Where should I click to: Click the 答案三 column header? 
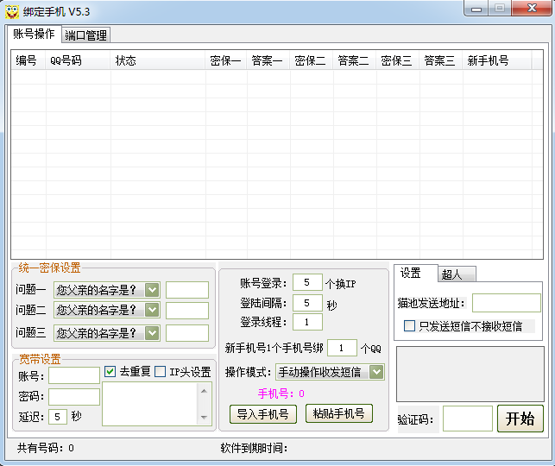point(441,60)
